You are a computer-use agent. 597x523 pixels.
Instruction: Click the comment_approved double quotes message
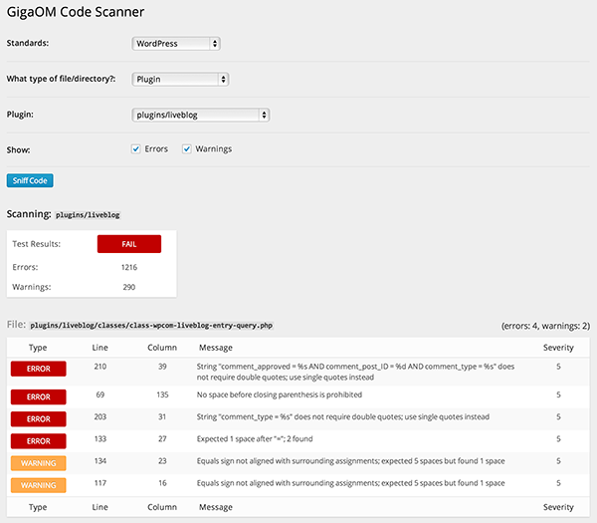tap(355, 372)
